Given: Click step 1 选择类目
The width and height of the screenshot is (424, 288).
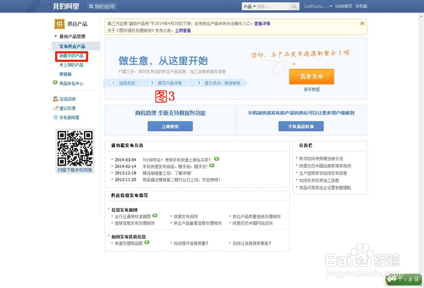Looking at the screenshot, I should 123,83.
